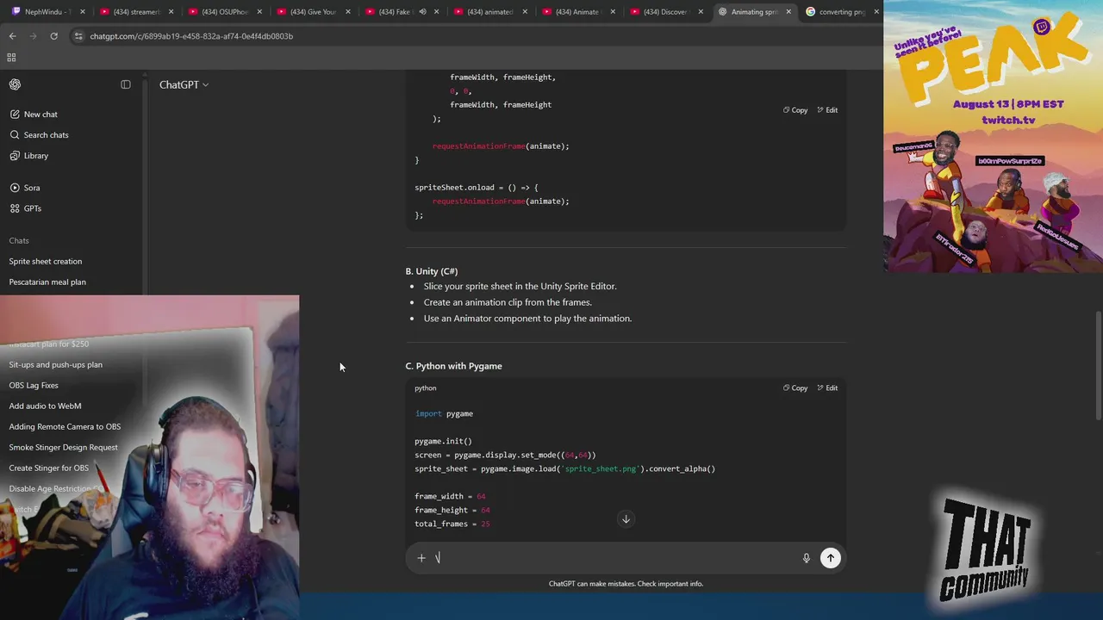Image resolution: width=1103 pixels, height=620 pixels.
Task: Open the ChatGPT model selector dropdown
Action: (184, 84)
